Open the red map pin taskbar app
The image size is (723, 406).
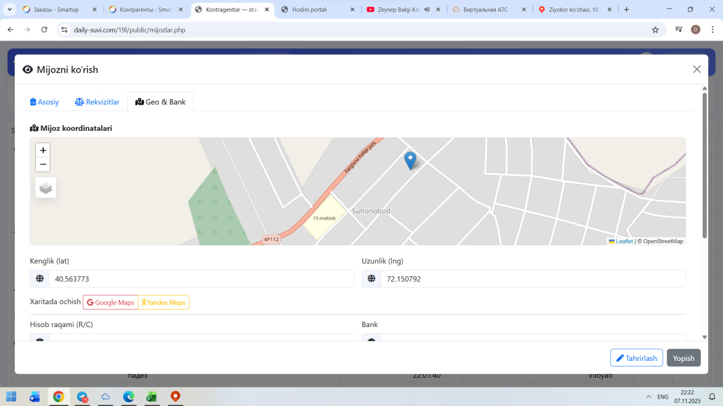point(175,396)
